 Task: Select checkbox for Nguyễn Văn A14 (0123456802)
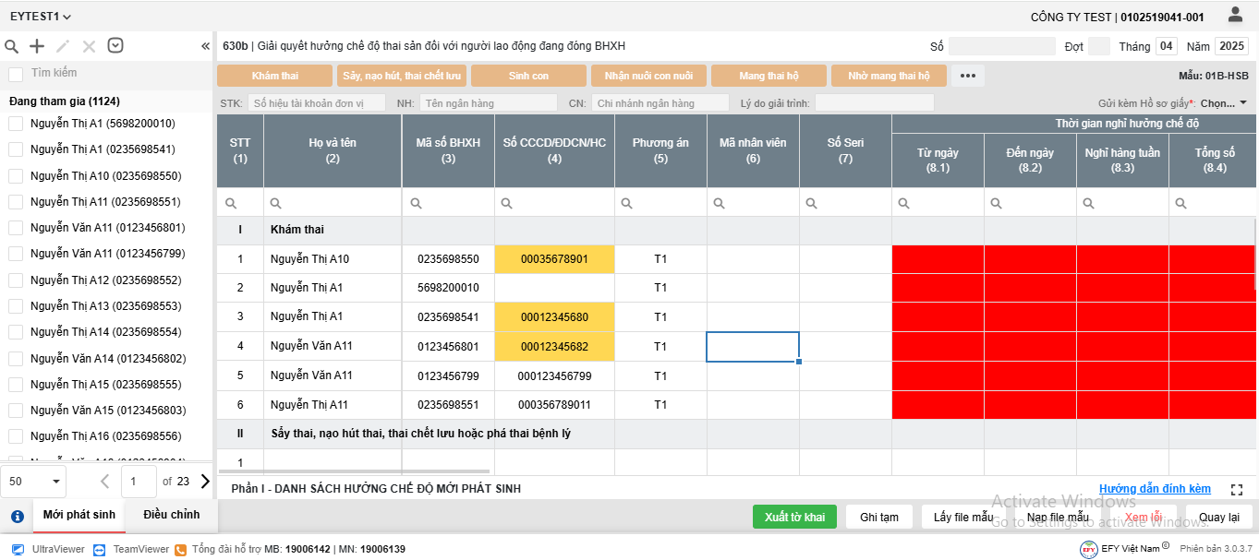pyautogui.click(x=16, y=358)
